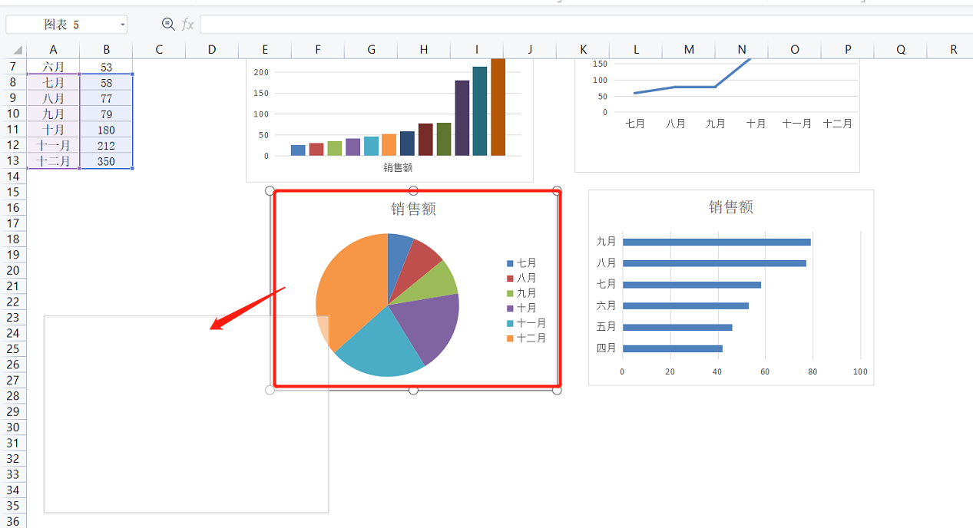This screenshot has height=528, width=973.
Task: Click cell with value 350
Action: tap(106, 161)
